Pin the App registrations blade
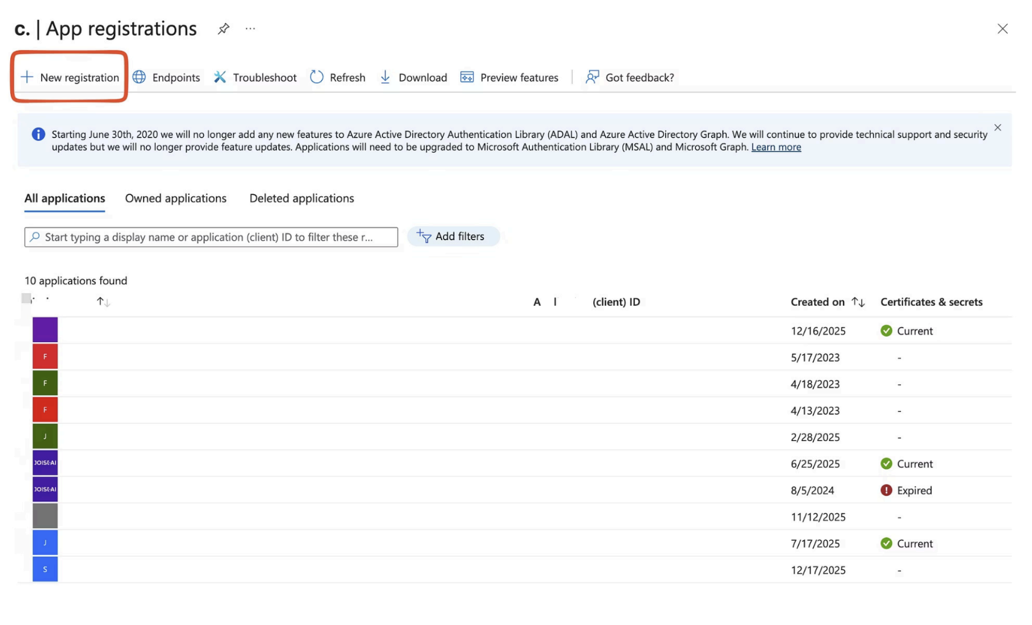 pyautogui.click(x=223, y=28)
